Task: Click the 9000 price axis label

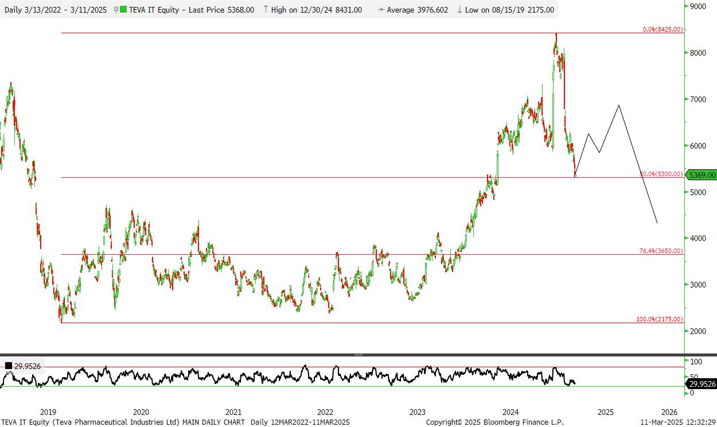Action: click(x=698, y=6)
